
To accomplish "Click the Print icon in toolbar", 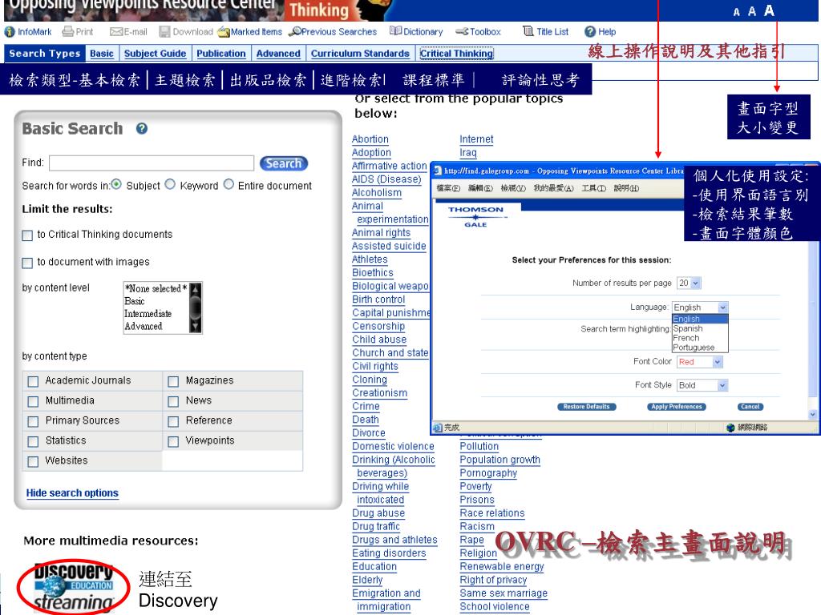I will click(x=68, y=32).
